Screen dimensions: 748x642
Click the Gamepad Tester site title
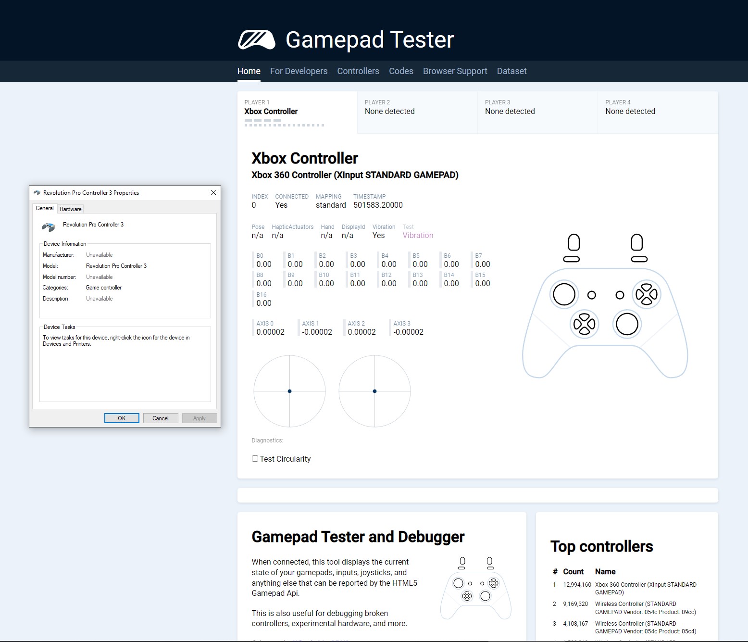(x=370, y=40)
